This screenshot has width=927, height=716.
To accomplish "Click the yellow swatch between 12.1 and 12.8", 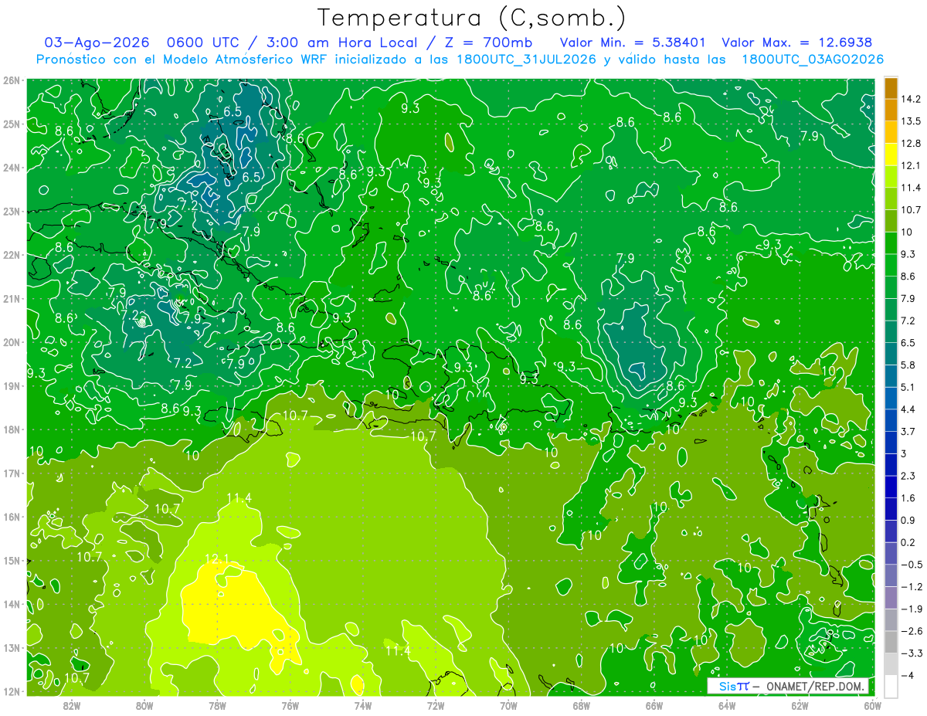I will pyautogui.click(x=891, y=154).
